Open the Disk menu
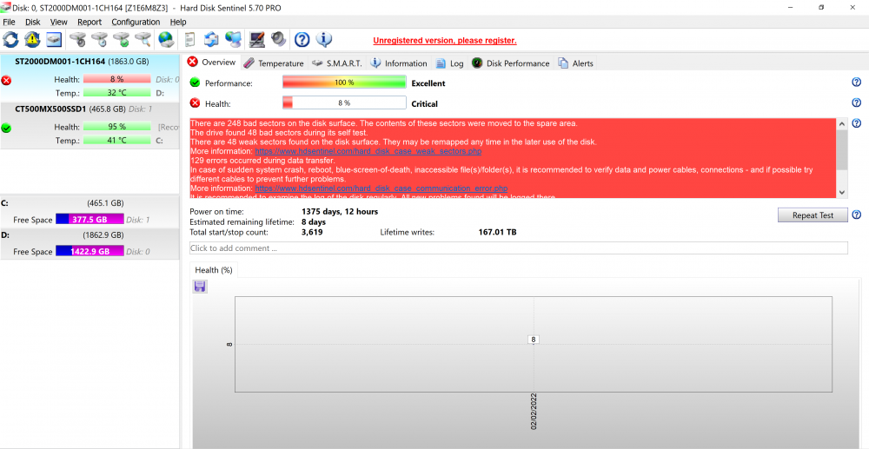Image resolution: width=869 pixels, height=449 pixels. click(33, 22)
